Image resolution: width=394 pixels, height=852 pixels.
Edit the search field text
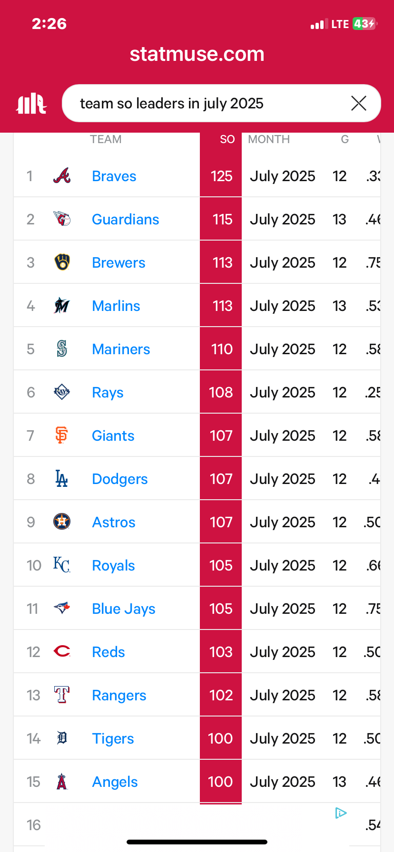coord(209,103)
